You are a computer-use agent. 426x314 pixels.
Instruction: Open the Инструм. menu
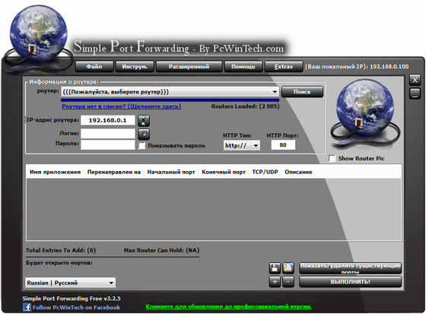(135, 67)
